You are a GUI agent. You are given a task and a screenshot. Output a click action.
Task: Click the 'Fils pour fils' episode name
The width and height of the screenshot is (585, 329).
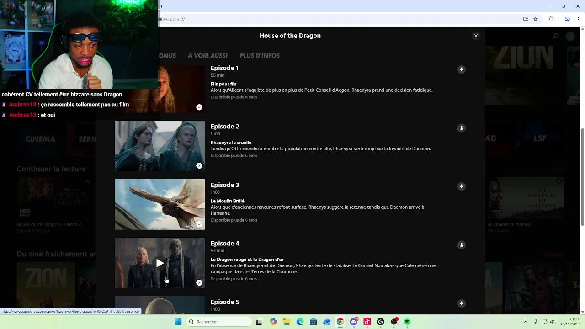click(223, 84)
